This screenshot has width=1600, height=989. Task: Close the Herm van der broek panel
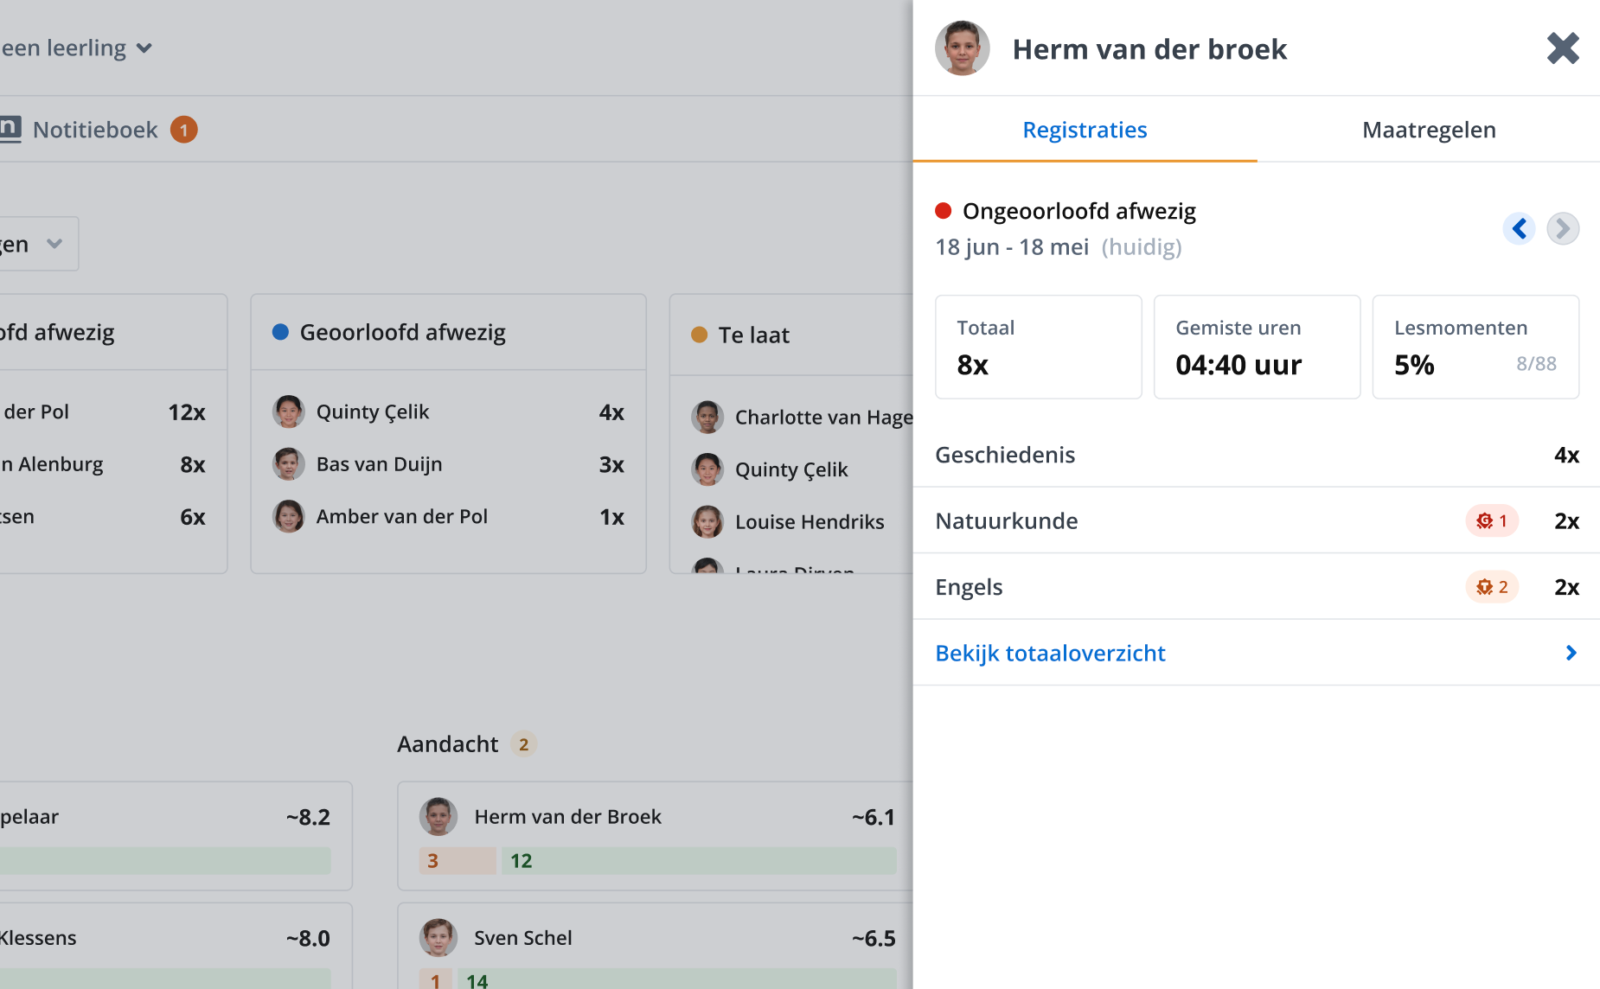(x=1563, y=48)
